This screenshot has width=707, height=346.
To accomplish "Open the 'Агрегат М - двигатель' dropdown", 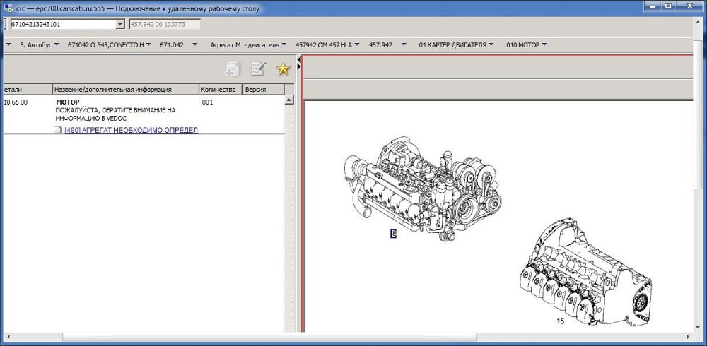I will pos(284,45).
